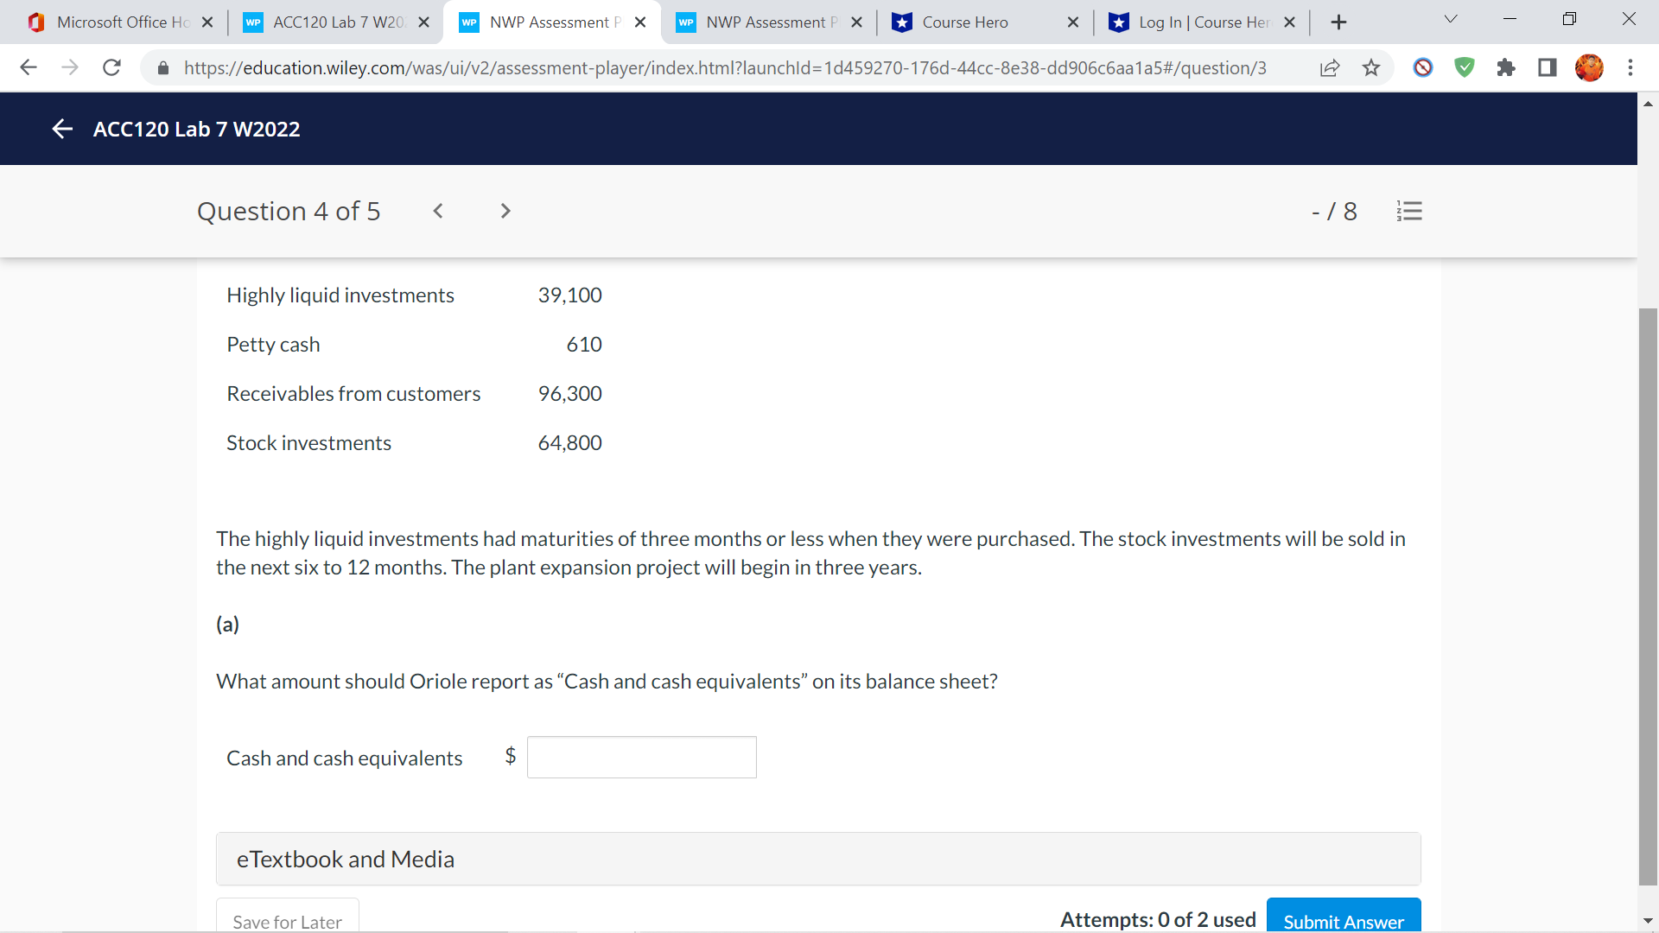The width and height of the screenshot is (1659, 933).
Task: Open Chrome's three-dot menu
Action: (x=1630, y=67)
